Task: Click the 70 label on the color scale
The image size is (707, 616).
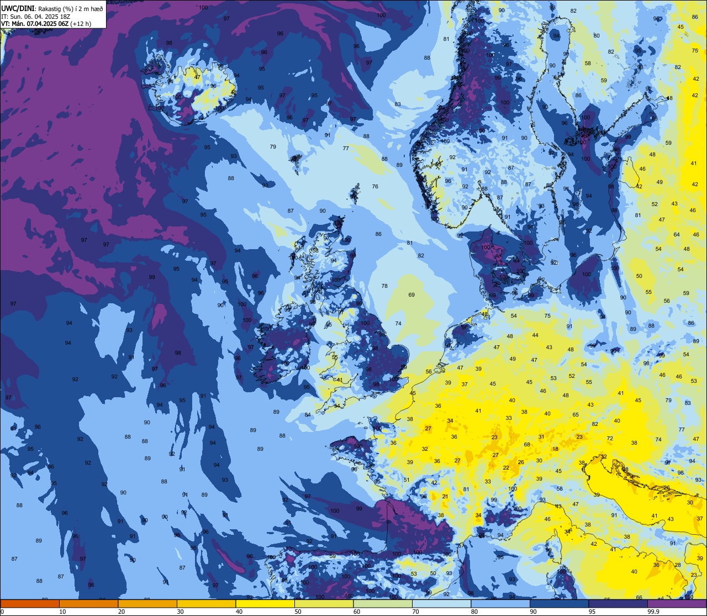Action: [415, 612]
